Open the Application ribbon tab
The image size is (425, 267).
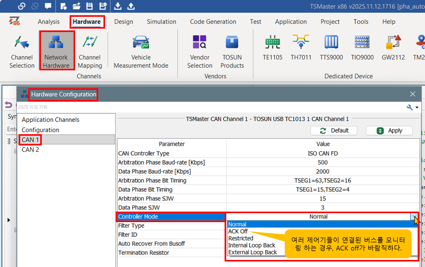(x=291, y=22)
